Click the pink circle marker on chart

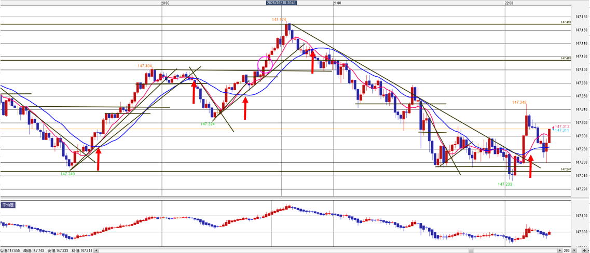[265, 64]
